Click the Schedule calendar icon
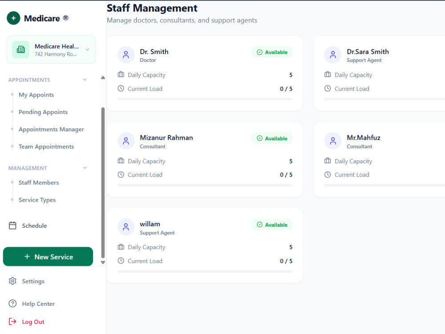The image size is (445, 334). click(x=12, y=225)
